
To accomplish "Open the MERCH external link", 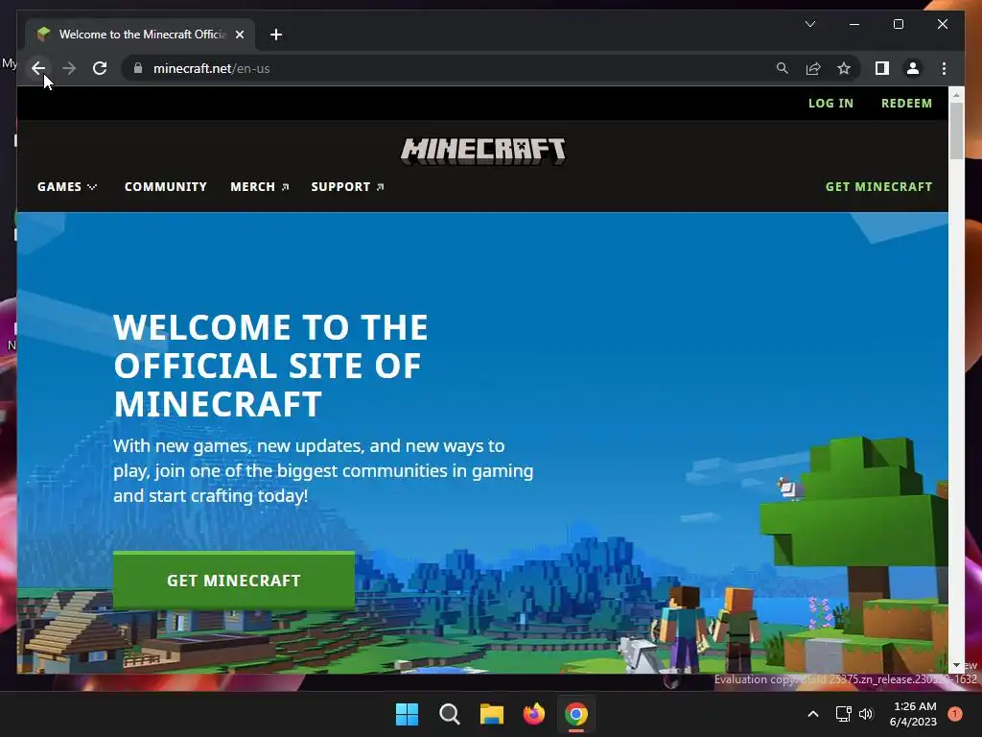I will pyautogui.click(x=259, y=187).
